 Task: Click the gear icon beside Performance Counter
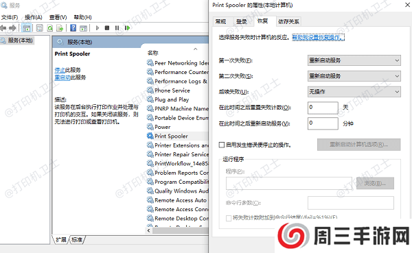pyautogui.click(x=150, y=72)
